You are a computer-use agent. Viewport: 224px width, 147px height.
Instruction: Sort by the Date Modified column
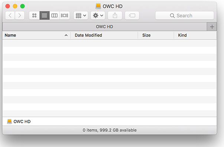click(x=104, y=35)
